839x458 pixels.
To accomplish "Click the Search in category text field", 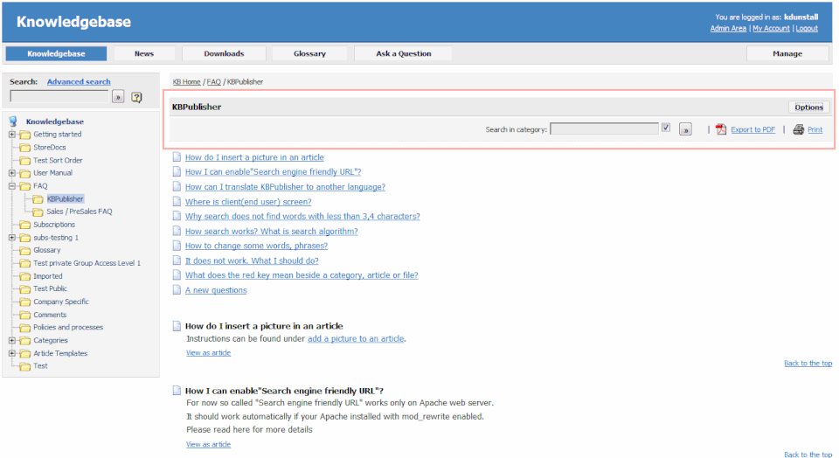I will [x=604, y=129].
